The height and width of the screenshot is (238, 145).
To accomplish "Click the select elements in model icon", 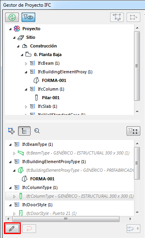I will 117,17.
